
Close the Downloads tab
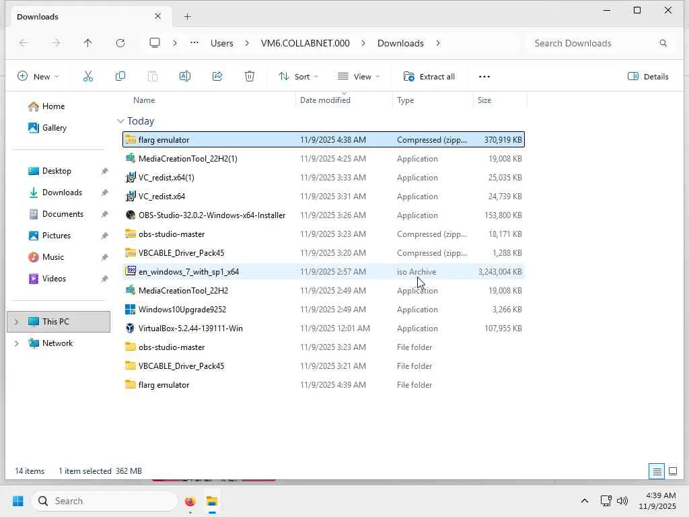click(x=157, y=16)
